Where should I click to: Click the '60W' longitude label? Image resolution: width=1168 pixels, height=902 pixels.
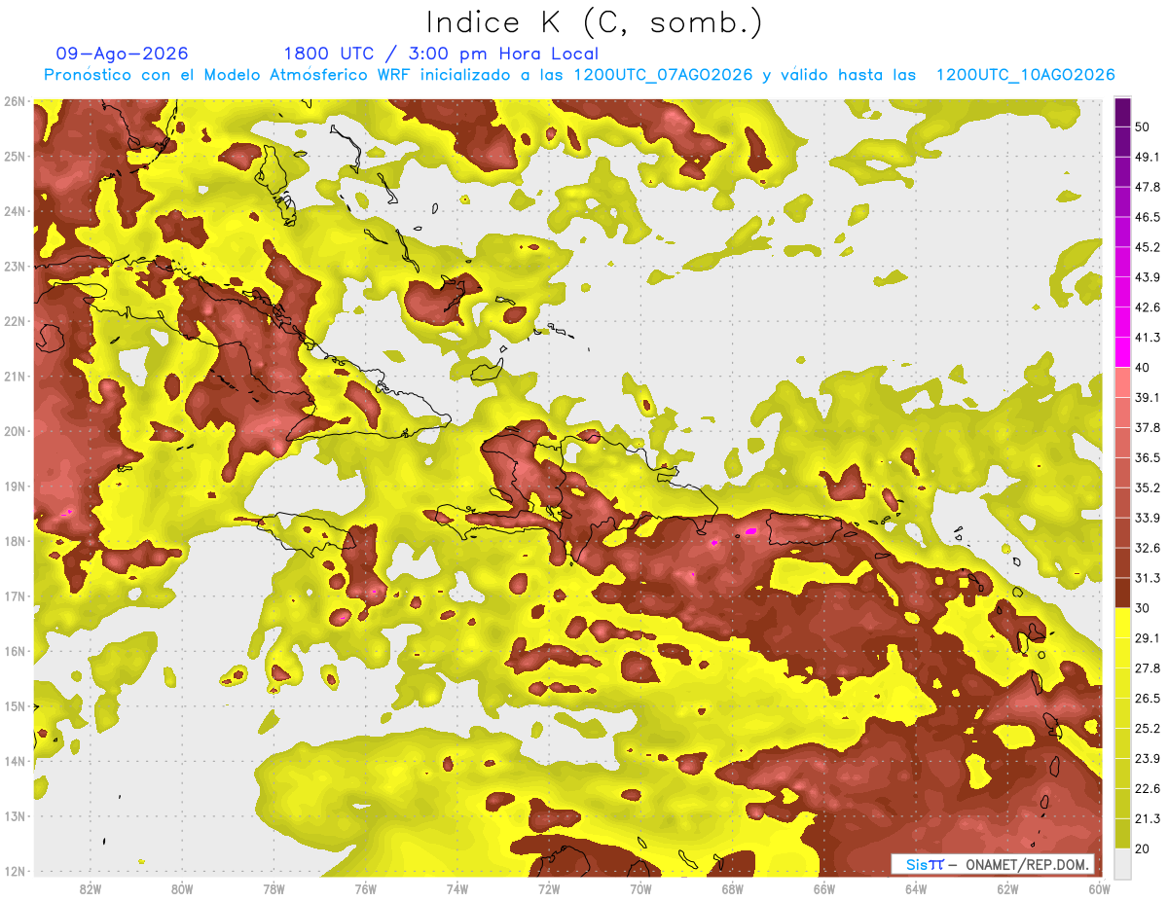tap(1098, 889)
